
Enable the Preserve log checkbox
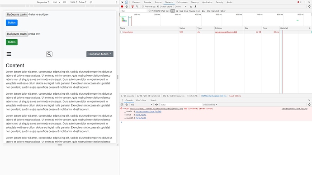143,7
